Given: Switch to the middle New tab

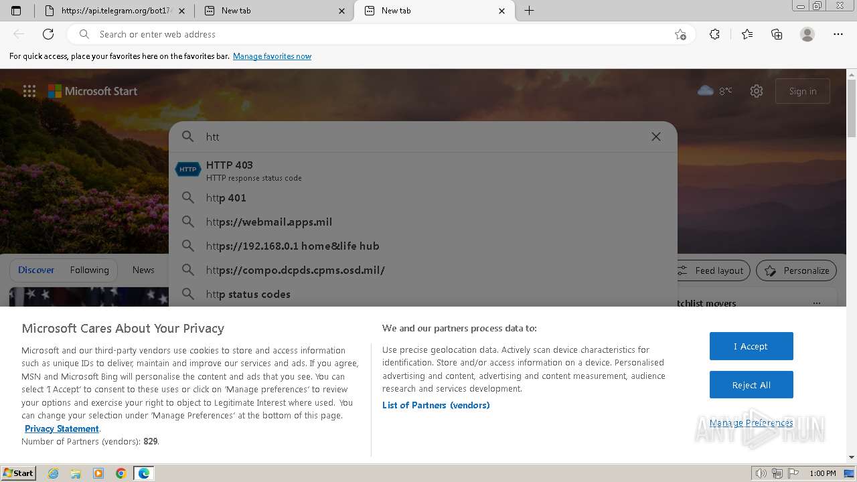Looking at the screenshot, I should point(275,11).
